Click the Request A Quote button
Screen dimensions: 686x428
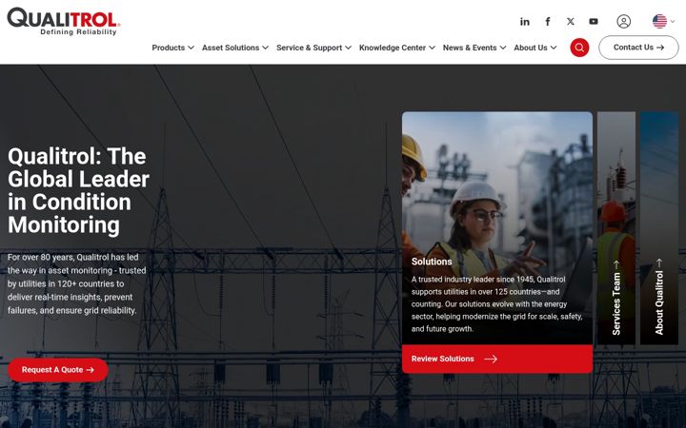pos(58,370)
